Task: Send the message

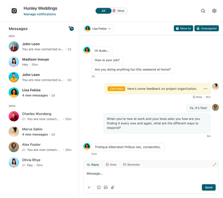Action: (x=209, y=187)
